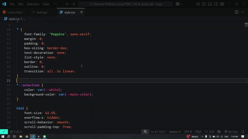Toggle the bottom Panel layout icon

click(210, 4)
